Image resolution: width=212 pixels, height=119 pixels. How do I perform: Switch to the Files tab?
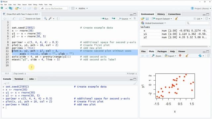point(143,52)
